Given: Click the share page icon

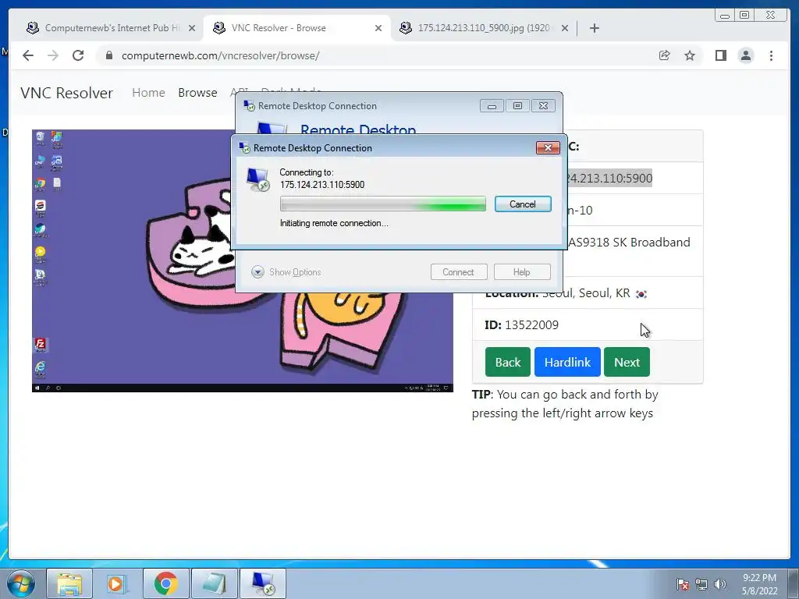Looking at the screenshot, I should 664,55.
